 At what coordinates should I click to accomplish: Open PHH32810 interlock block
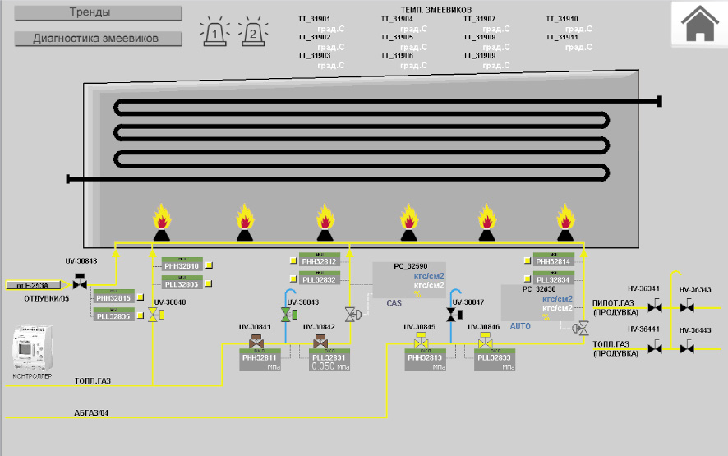coord(182,265)
